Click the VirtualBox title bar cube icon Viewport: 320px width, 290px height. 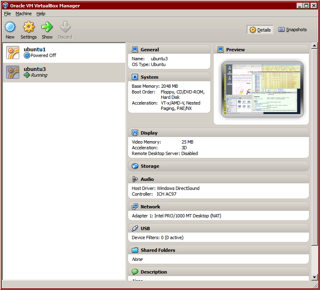pyautogui.click(x=6, y=5)
